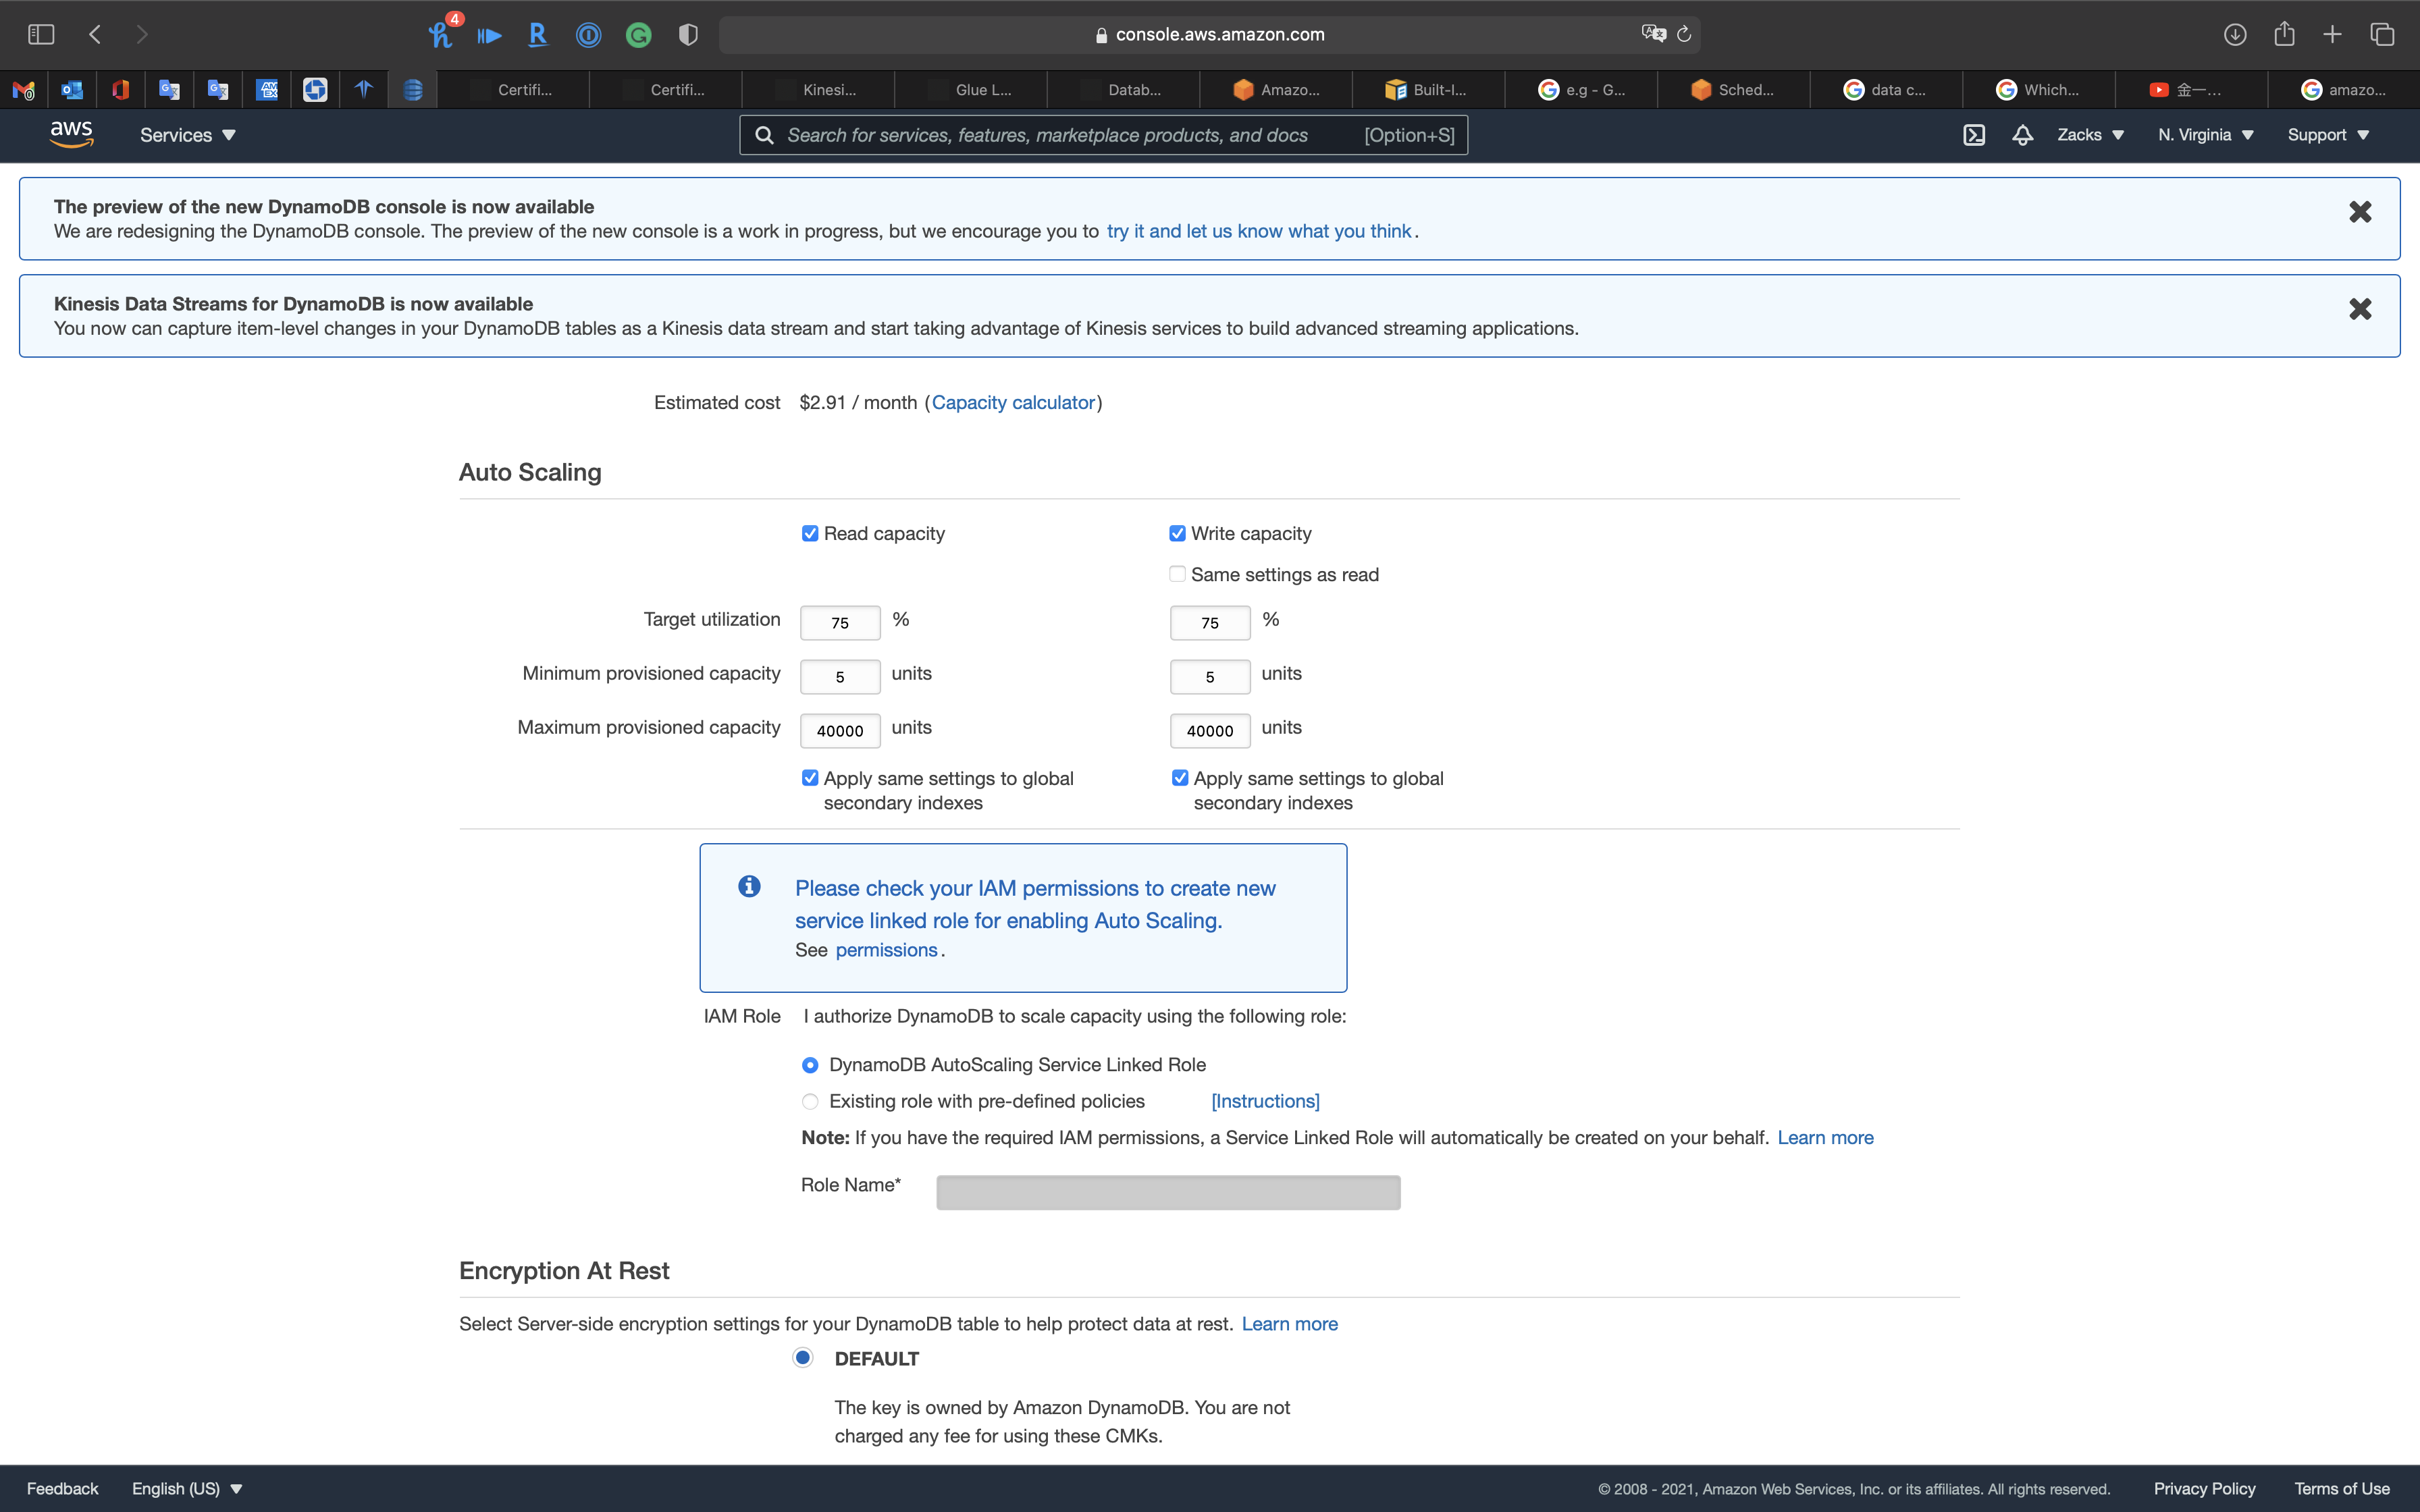Enable Same settings as read checkbox
The width and height of the screenshot is (2420, 1512).
[1177, 574]
